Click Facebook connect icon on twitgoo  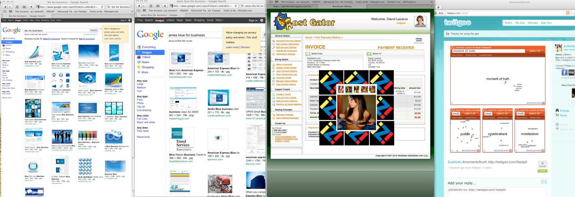565,73
